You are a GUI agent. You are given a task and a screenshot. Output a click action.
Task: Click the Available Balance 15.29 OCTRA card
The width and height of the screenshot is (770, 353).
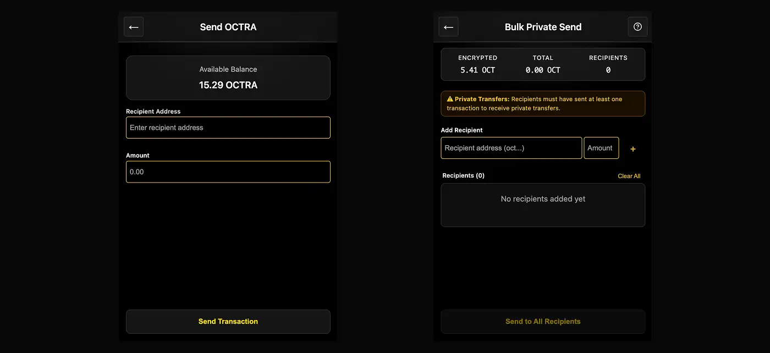pos(228,78)
